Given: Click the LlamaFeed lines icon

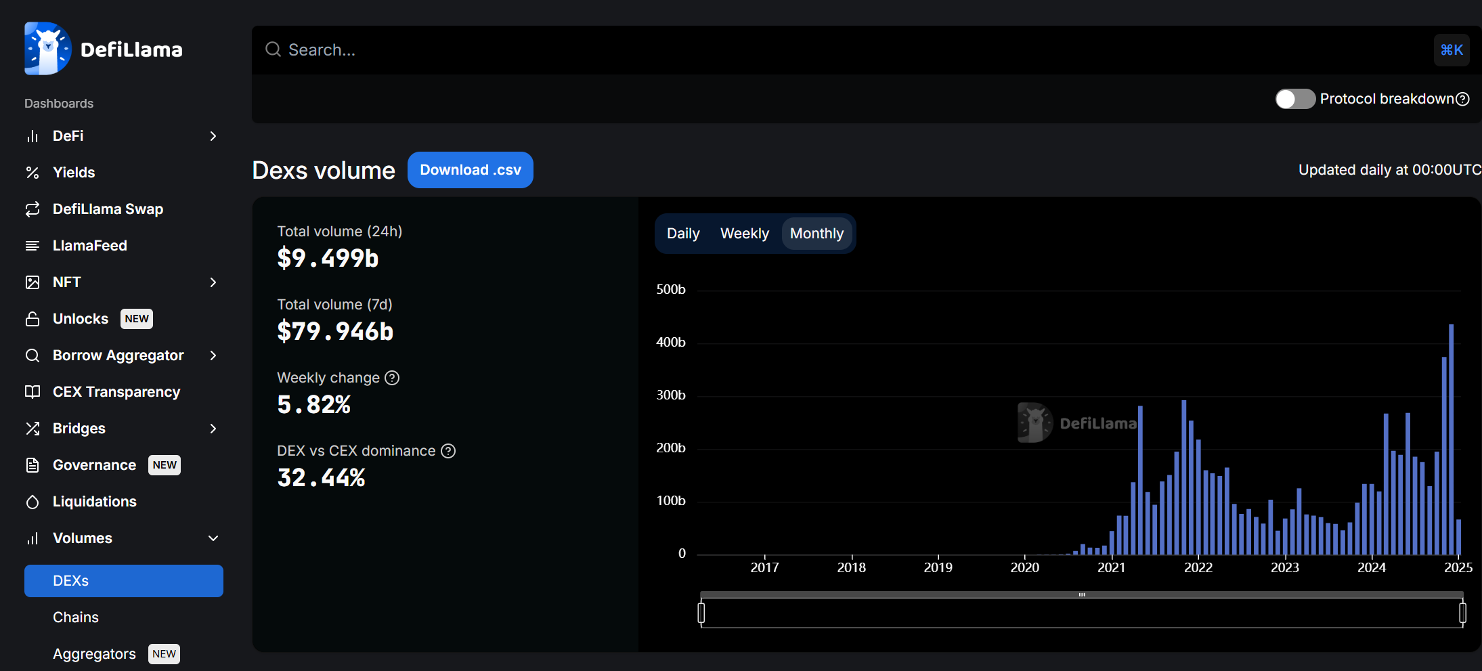Looking at the screenshot, I should click(x=32, y=246).
